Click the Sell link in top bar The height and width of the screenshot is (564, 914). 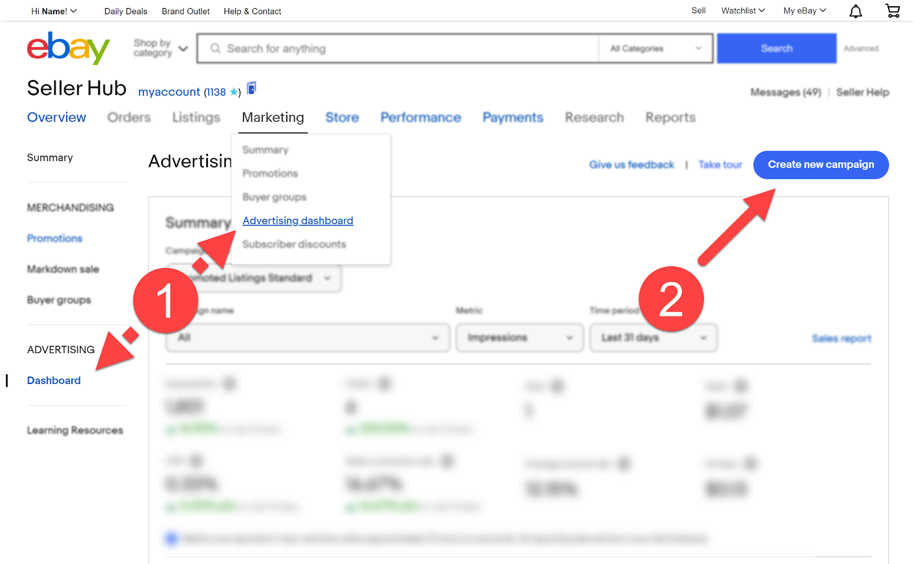[699, 11]
